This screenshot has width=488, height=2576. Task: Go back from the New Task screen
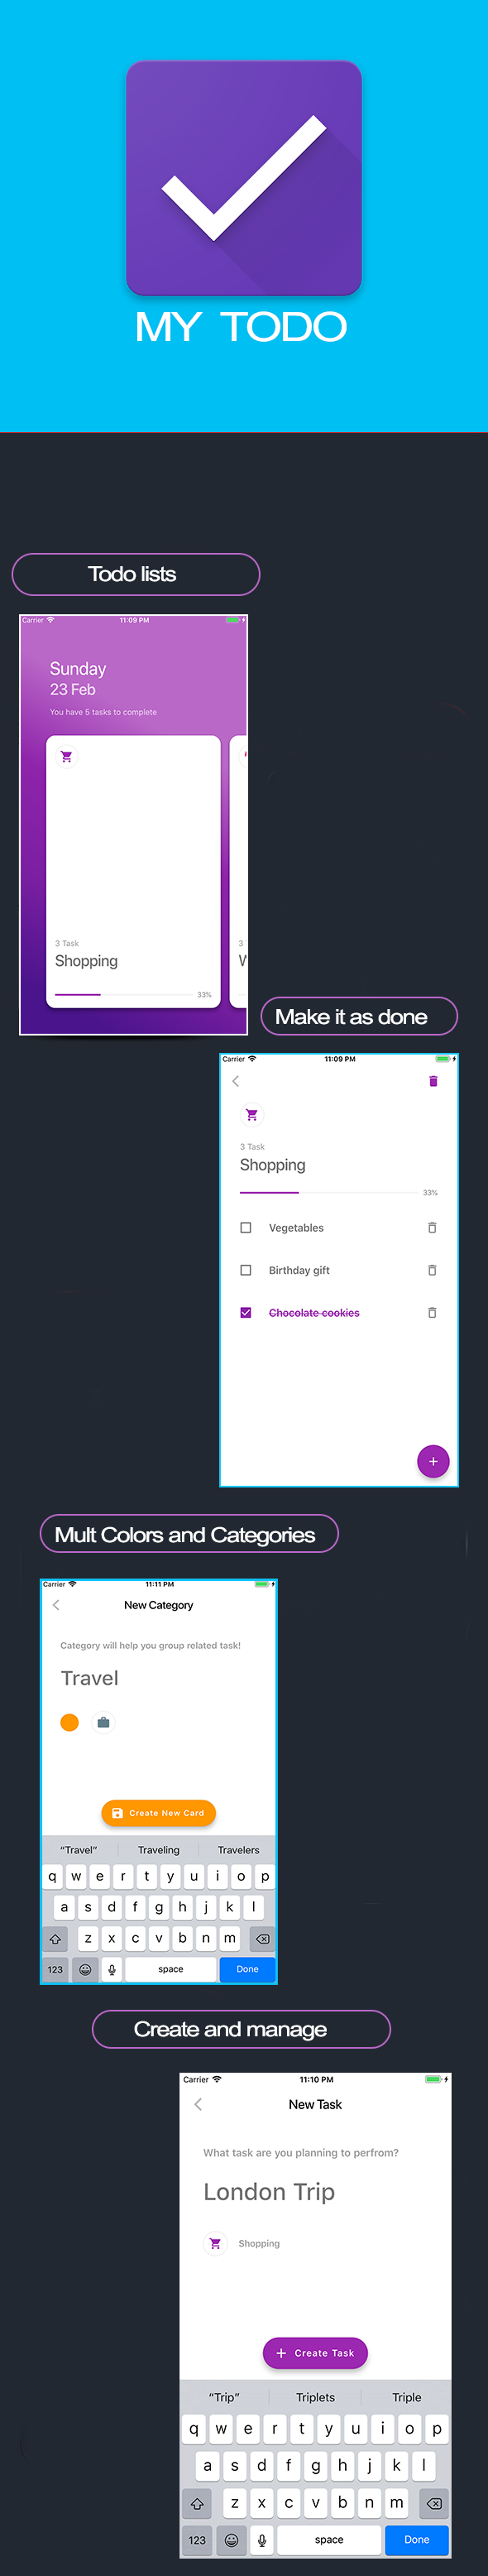point(198,2104)
